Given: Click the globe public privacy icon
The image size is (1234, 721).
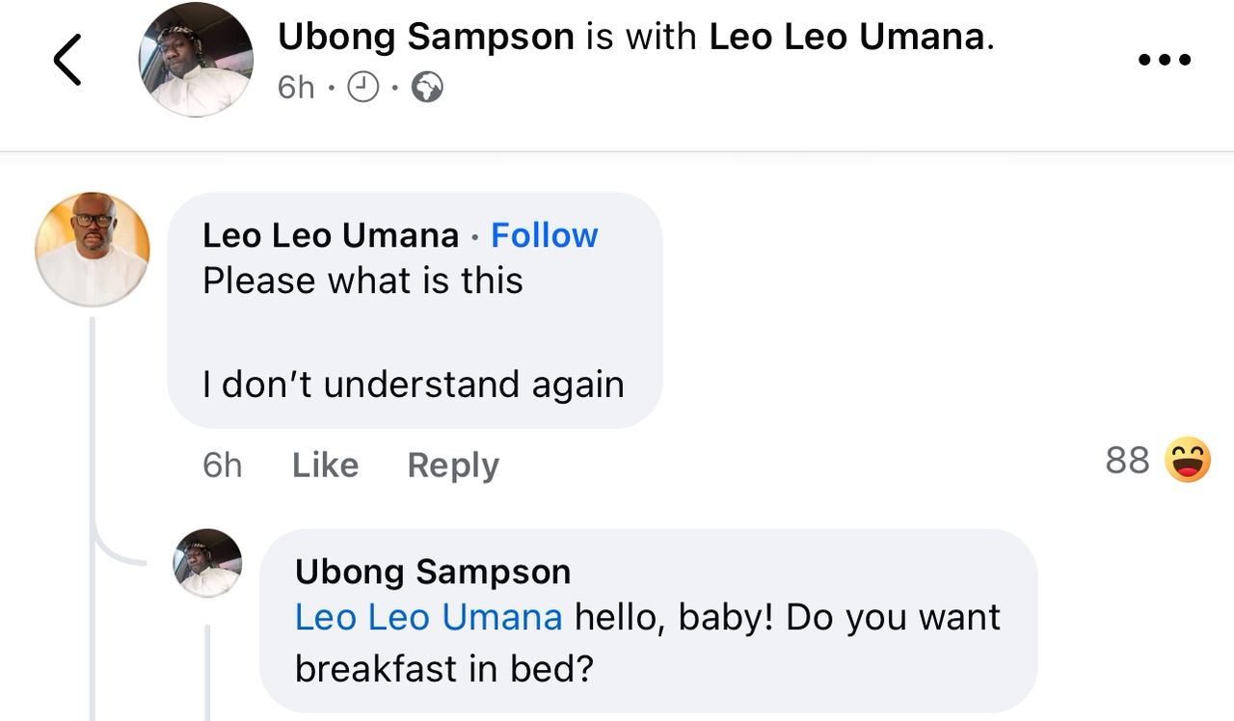Looking at the screenshot, I should tap(427, 89).
